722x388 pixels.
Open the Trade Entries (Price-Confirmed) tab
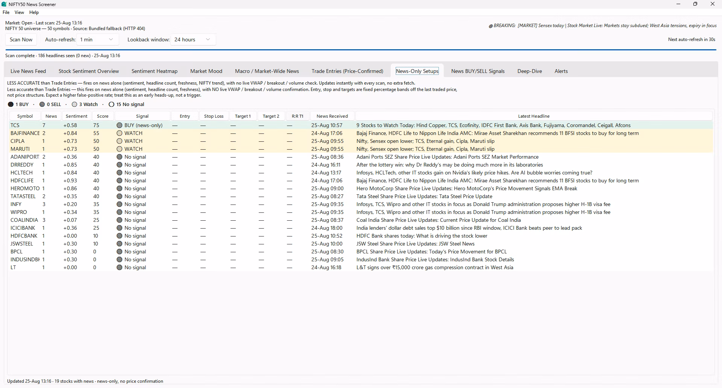(347, 71)
